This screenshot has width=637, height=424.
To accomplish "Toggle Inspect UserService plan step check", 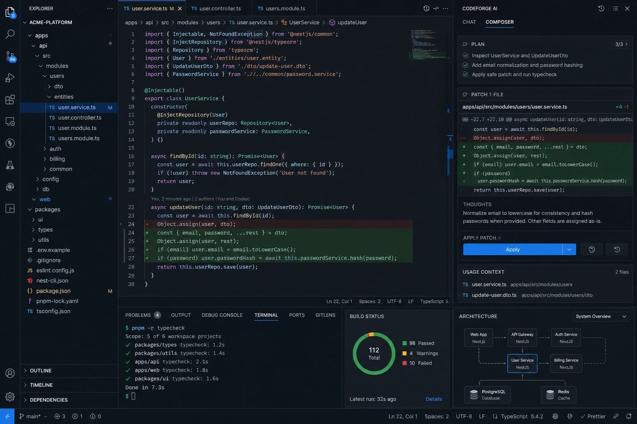I will (x=465, y=55).
